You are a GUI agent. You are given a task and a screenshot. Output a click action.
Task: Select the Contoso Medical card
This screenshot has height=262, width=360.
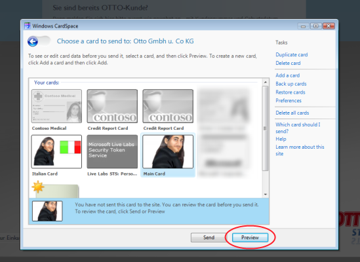pos(56,106)
